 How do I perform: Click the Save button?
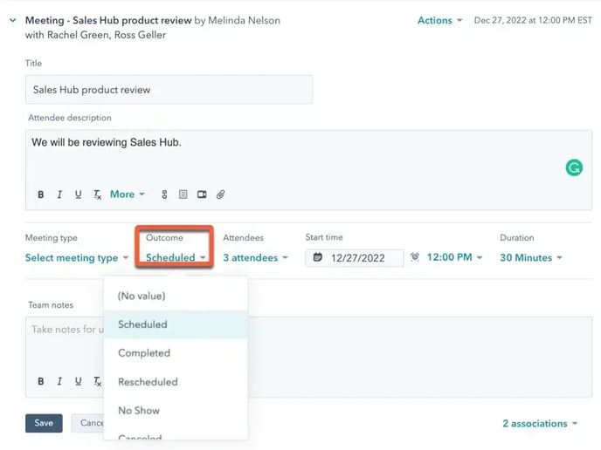[x=44, y=423]
